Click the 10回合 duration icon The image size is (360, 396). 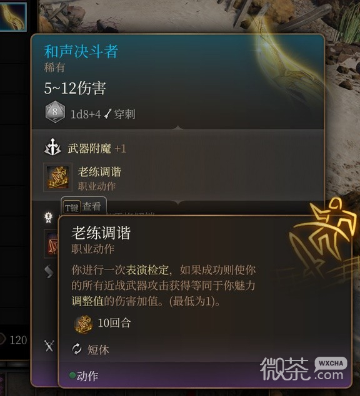coord(83,324)
